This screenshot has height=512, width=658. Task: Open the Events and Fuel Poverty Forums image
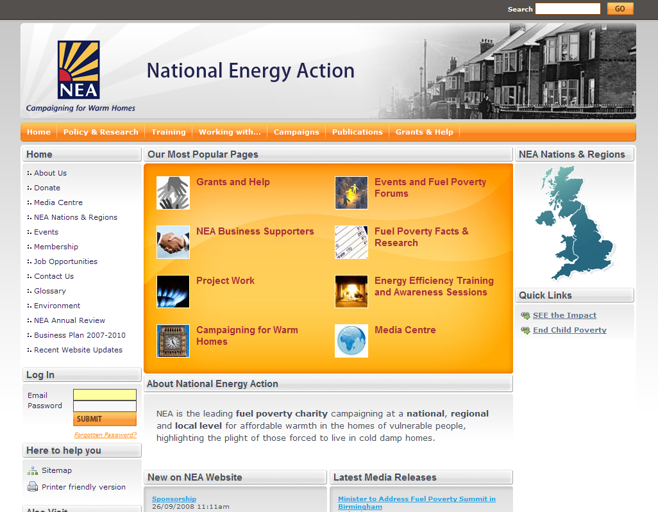coord(351,193)
